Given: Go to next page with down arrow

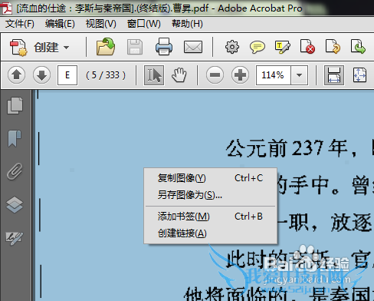Looking at the screenshot, I should 41,75.
